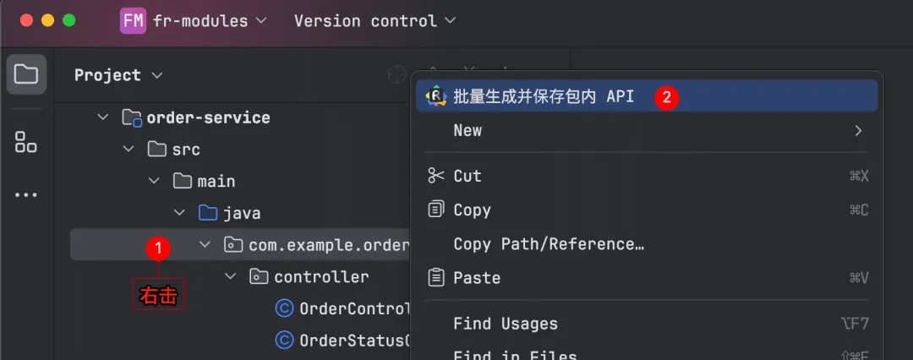The height and width of the screenshot is (360, 913).
Task: Collapse the order-service module node
Action: 103,117
